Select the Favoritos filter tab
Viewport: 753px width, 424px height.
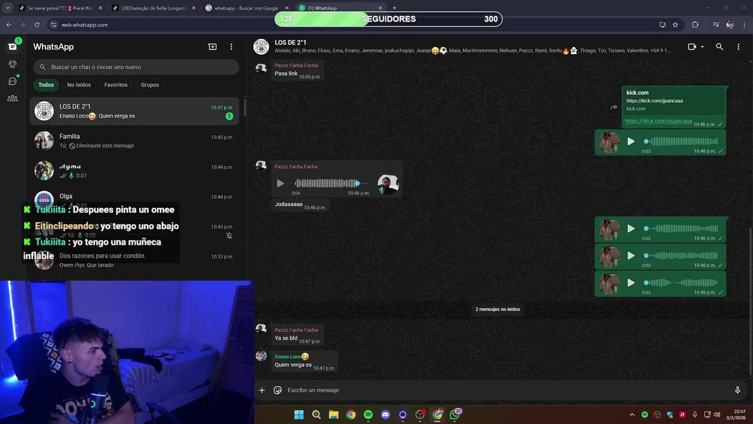(116, 85)
